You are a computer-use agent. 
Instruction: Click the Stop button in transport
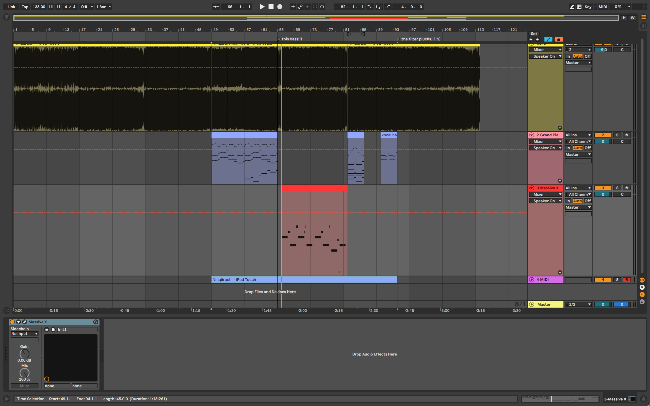pyautogui.click(x=271, y=7)
